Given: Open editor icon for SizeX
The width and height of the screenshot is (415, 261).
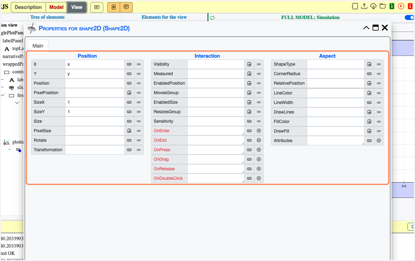Looking at the screenshot, I should pyautogui.click(x=129, y=102).
